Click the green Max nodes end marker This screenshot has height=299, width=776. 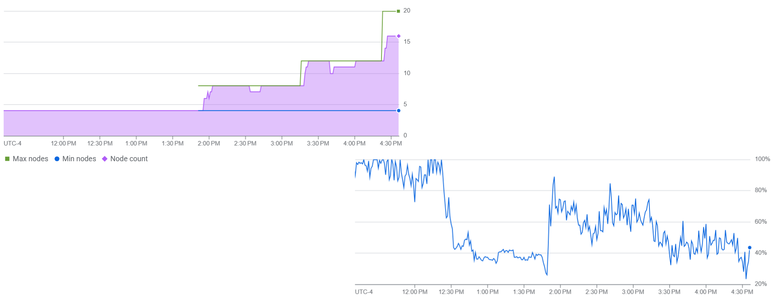pos(399,11)
